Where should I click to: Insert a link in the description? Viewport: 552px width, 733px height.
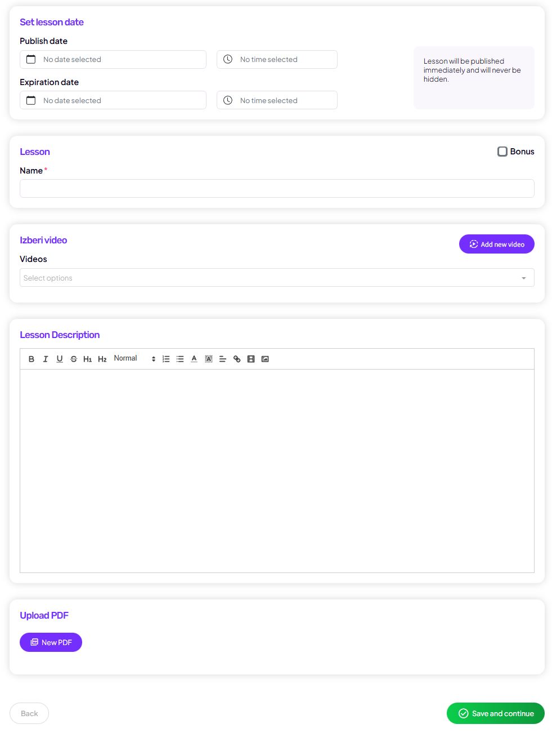tap(237, 359)
